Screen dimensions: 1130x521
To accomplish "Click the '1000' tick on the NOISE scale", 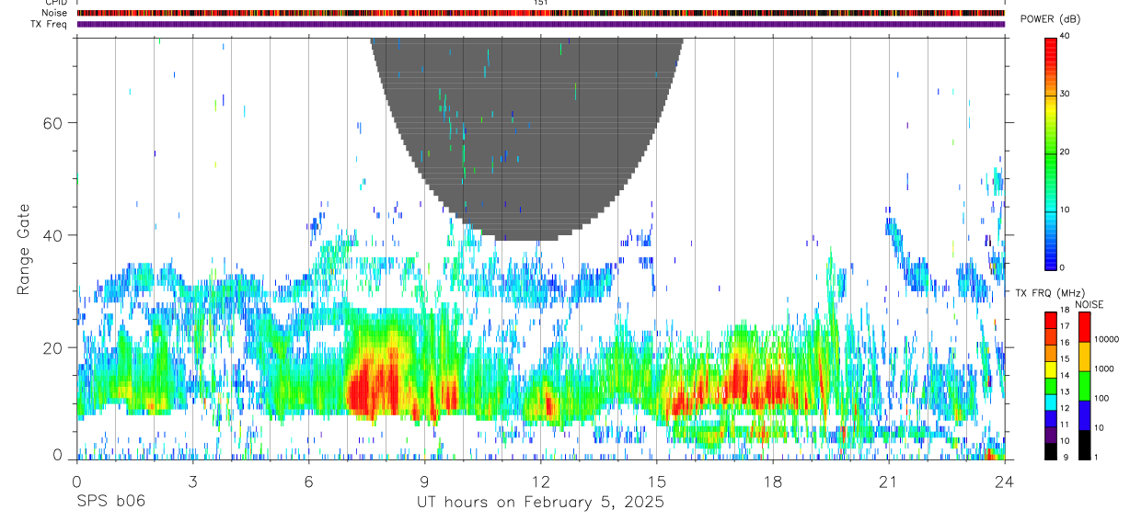I will pyautogui.click(x=1103, y=368).
